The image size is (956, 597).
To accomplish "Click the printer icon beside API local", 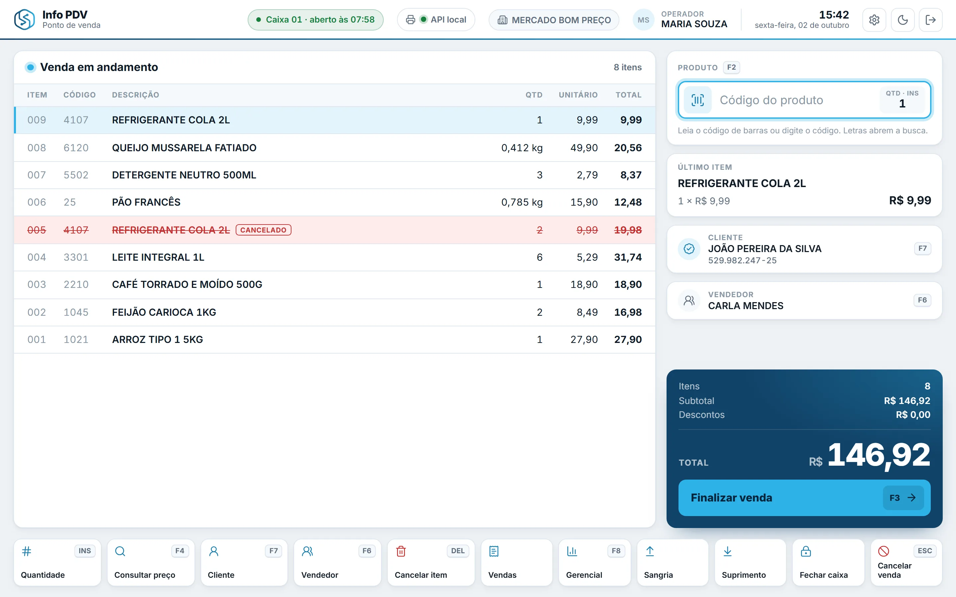I will click(x=410, y=20).
